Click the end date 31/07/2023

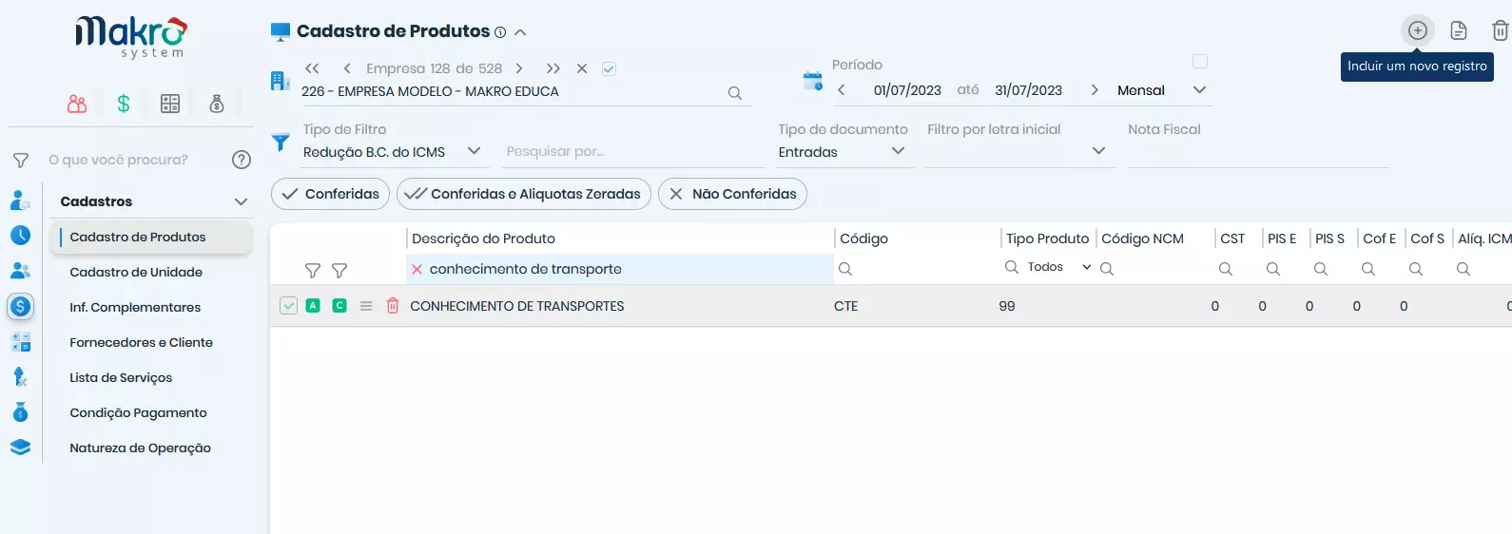(x=1028, y=90)
